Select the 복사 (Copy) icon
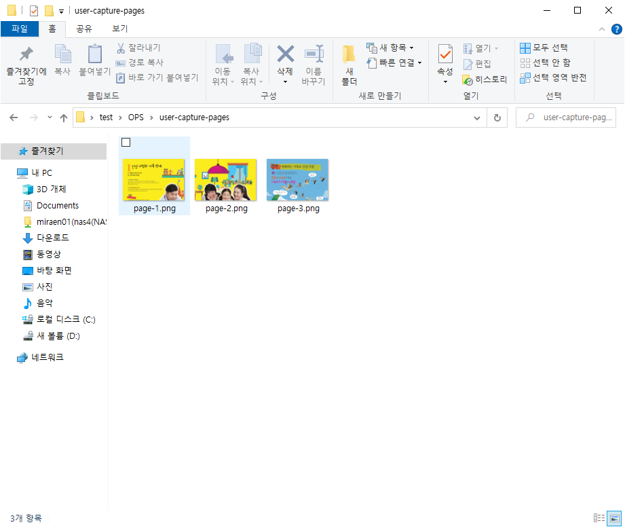Viewport: 625px width, 527px height. coord(62,63)
